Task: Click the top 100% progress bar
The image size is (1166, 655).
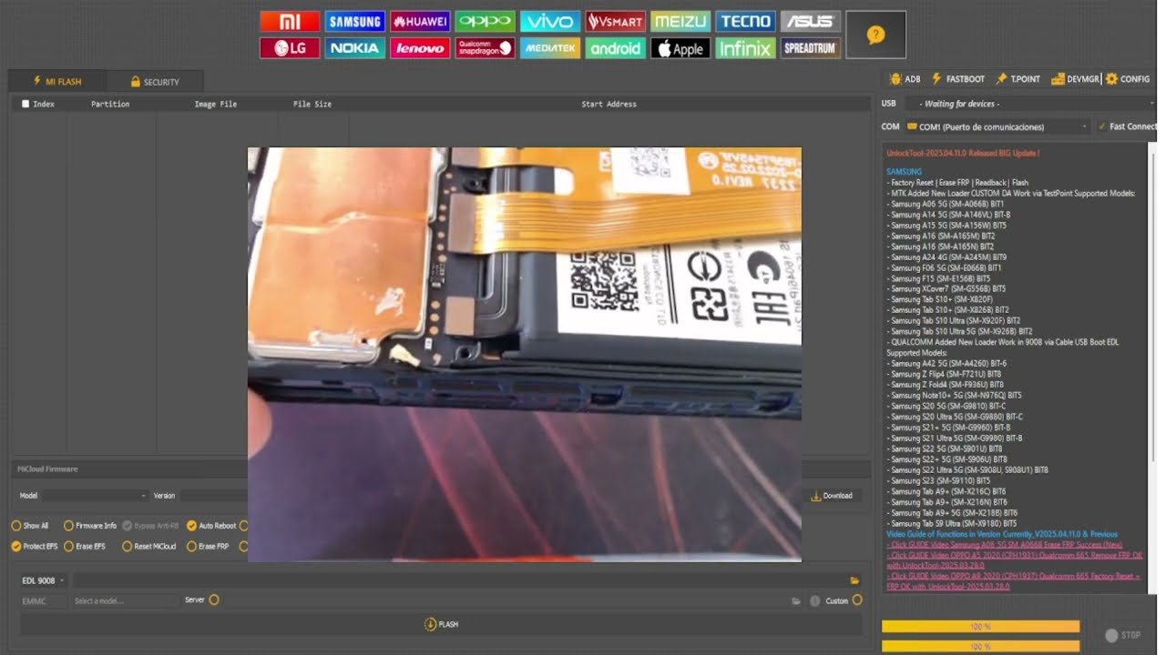Action: [980, 626]
